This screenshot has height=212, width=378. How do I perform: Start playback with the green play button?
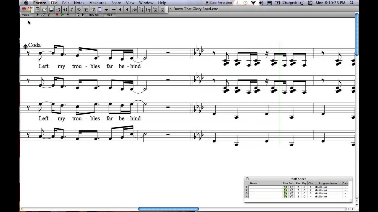tap(62, 15)
